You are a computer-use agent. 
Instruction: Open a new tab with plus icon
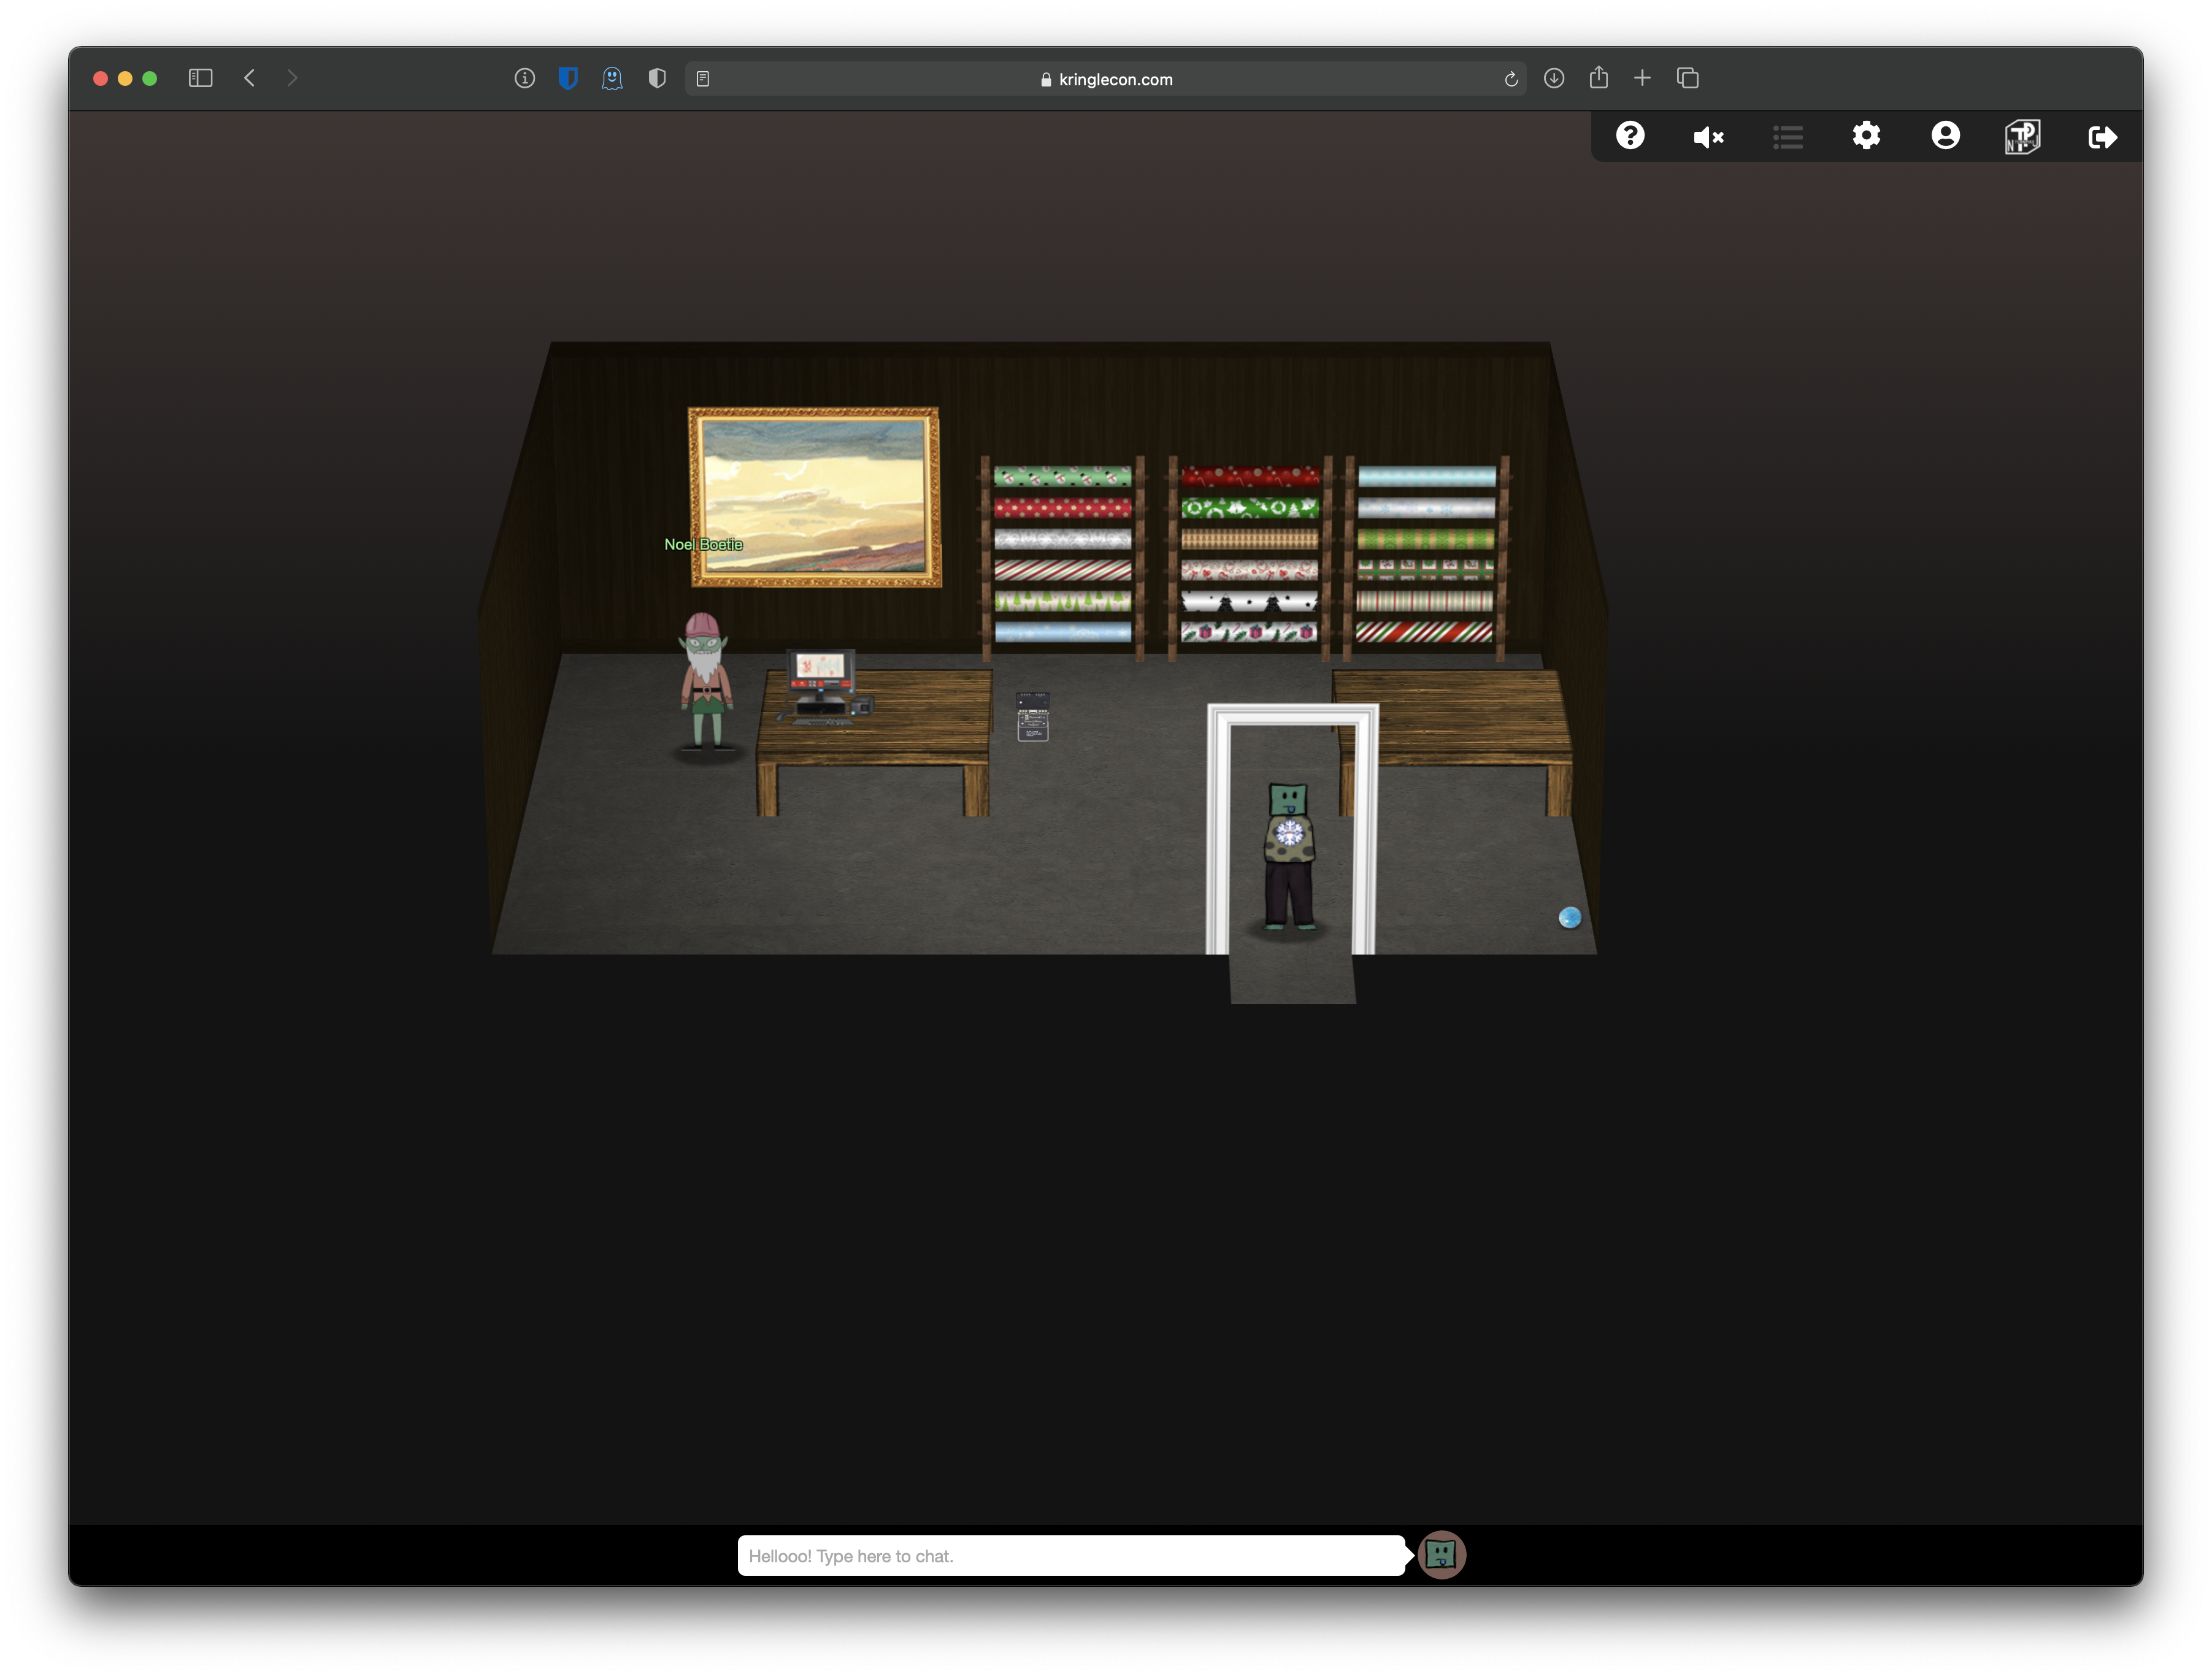coord(1642,78)
